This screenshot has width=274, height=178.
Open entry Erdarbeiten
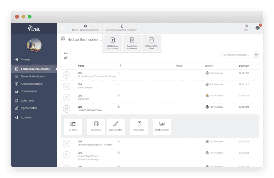coord(83,99)
